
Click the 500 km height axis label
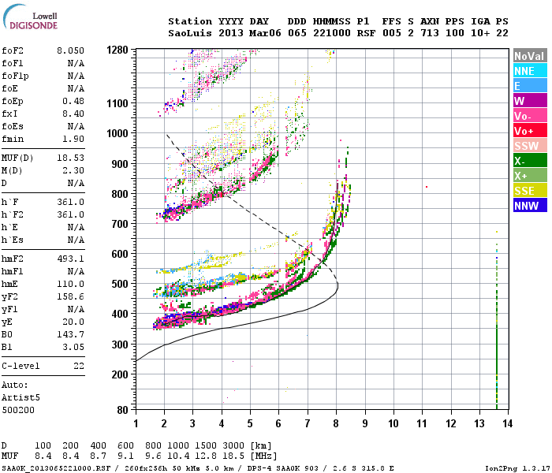pos(120,284)
